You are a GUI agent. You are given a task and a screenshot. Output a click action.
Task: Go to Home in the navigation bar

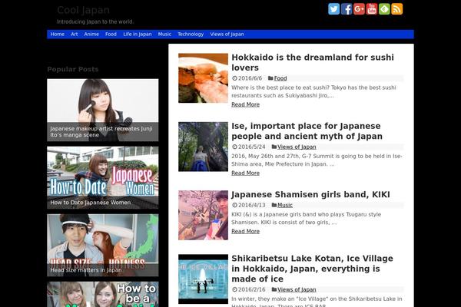click(x=58, y=34)
